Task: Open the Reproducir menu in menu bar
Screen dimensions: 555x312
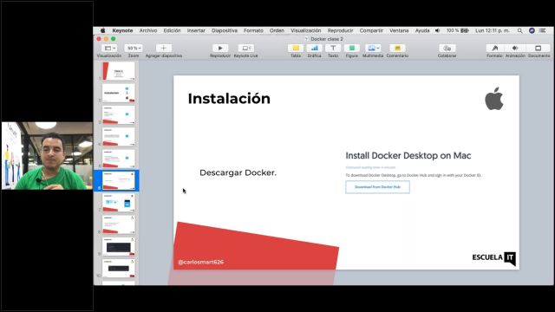Action: click(340, 31)
